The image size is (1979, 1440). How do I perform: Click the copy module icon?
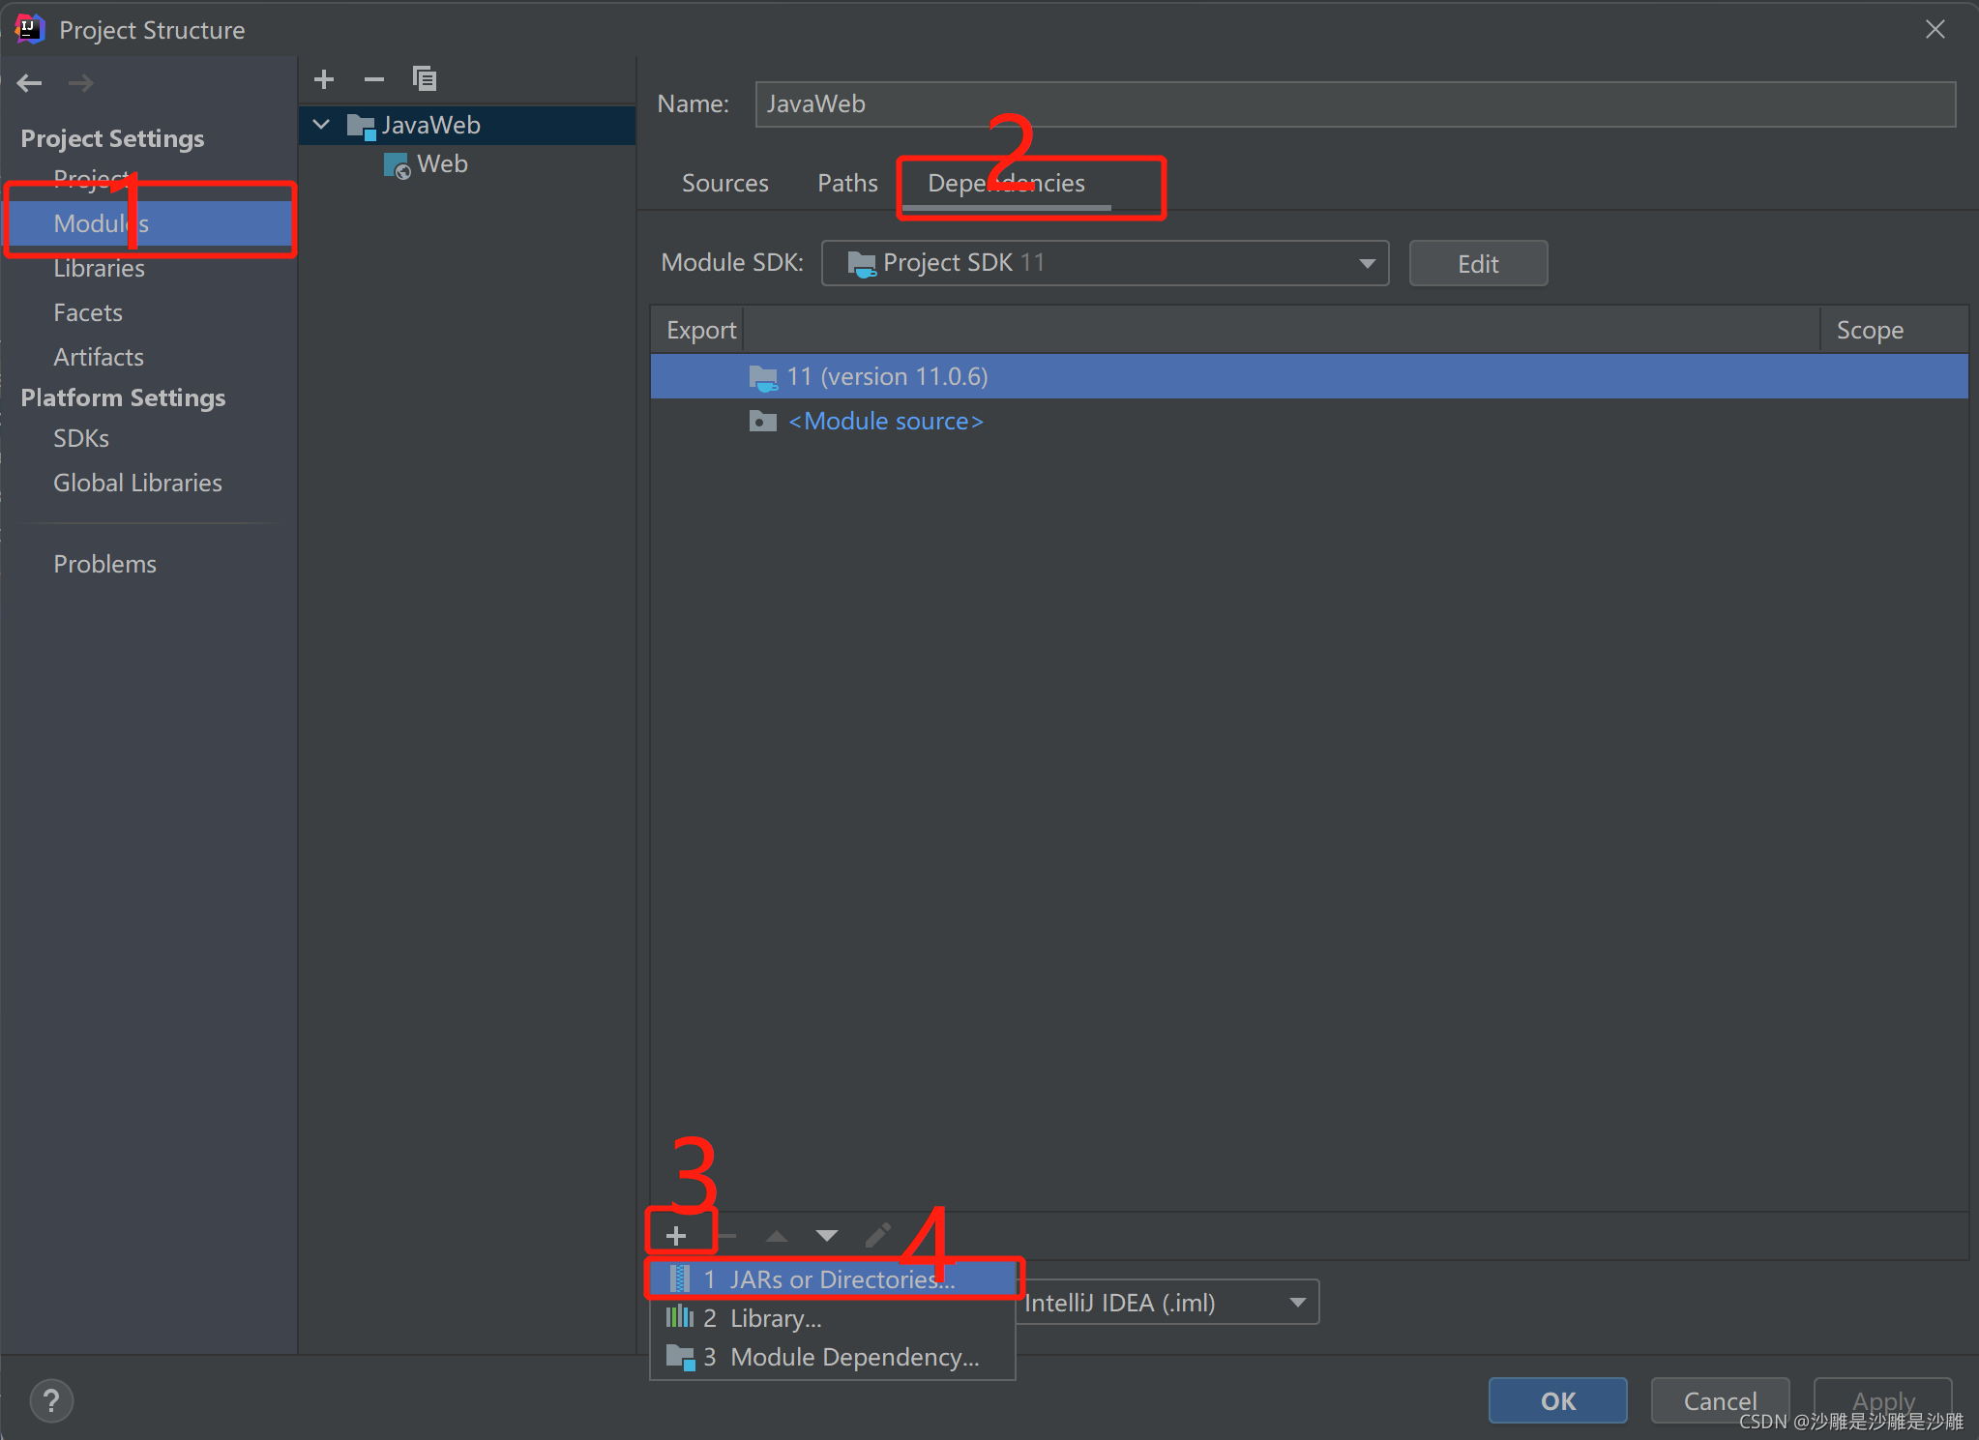[425, 79]
